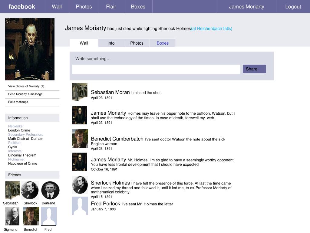Click Moriarty's avatar on October 16 post
The image size is (310, 233).
pyautogui.click(x=80, y=162)
